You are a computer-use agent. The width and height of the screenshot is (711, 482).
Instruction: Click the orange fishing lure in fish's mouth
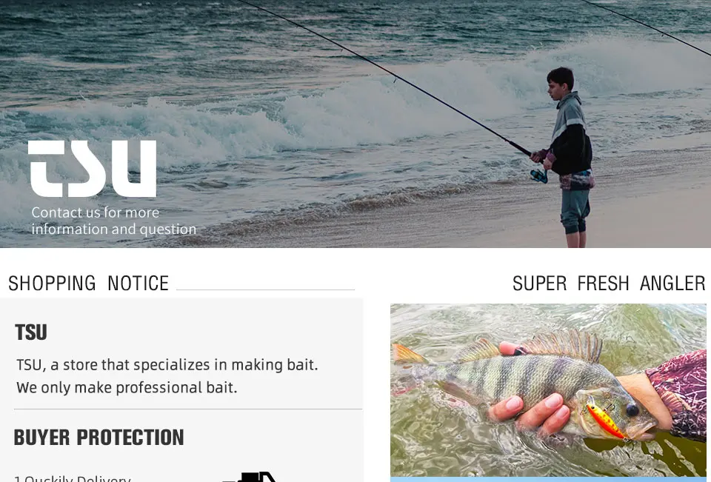tap(605, 420)
